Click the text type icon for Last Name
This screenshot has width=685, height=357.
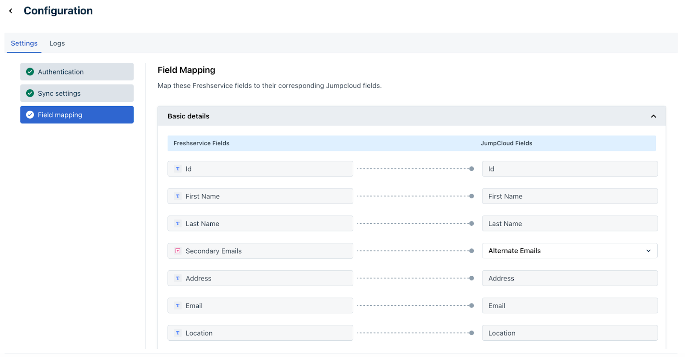click(178, 224)
